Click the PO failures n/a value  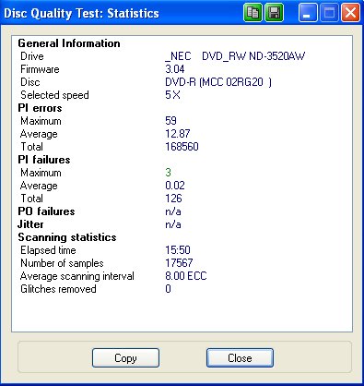[x=173, y=211]
